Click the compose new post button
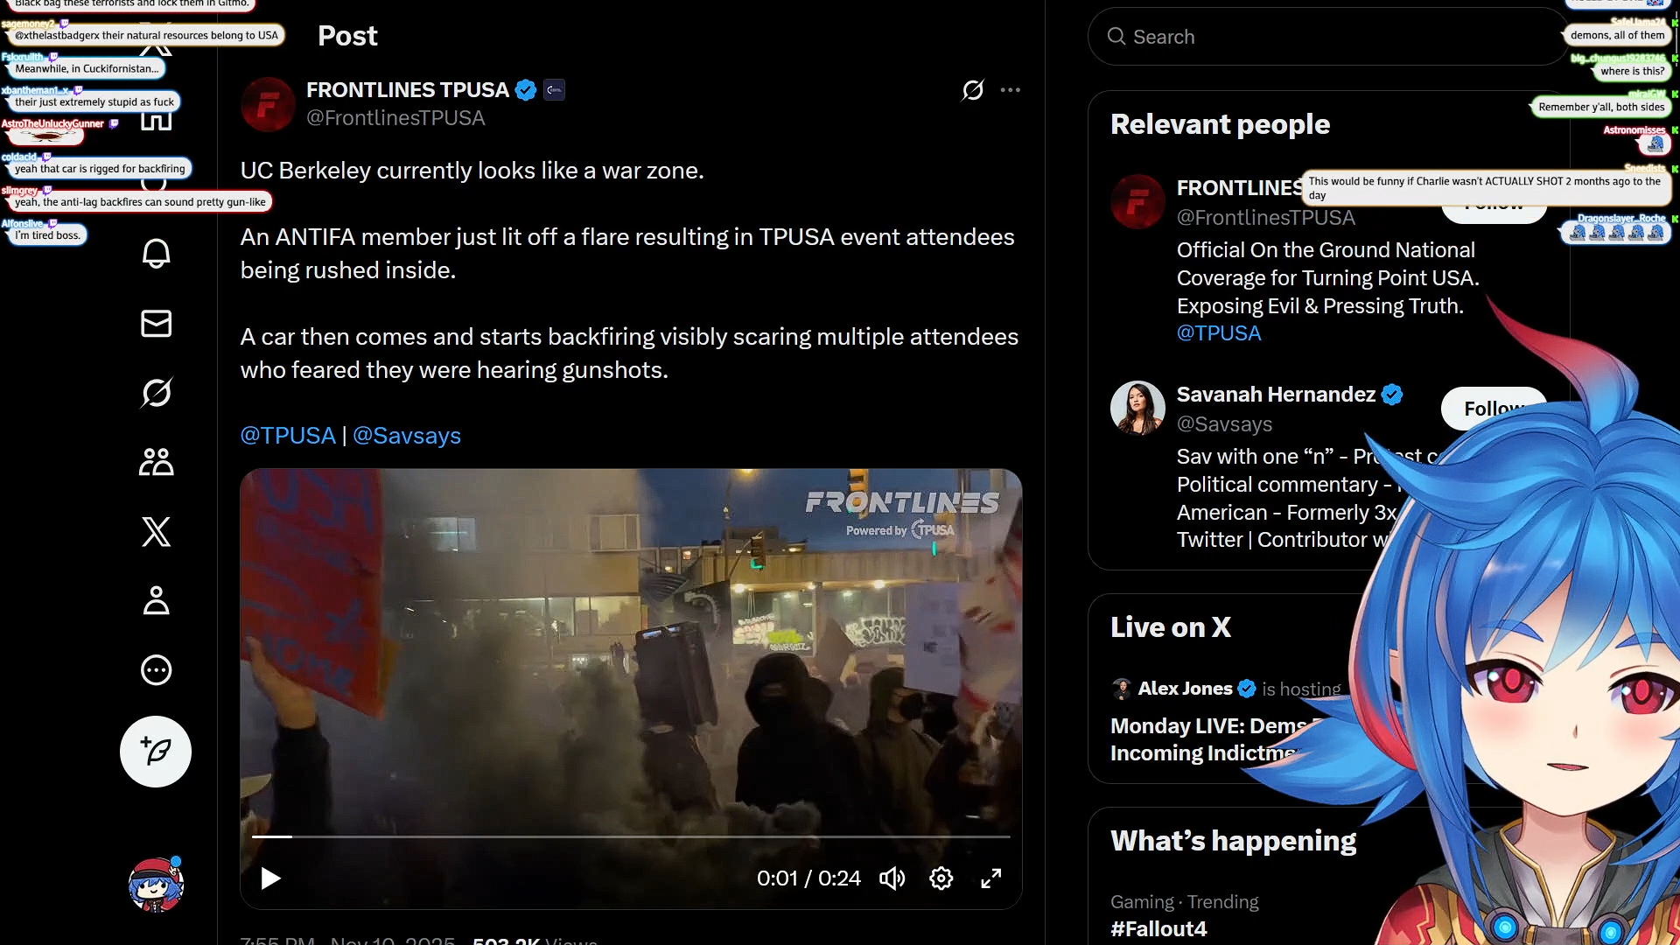 tap(156, 752)
